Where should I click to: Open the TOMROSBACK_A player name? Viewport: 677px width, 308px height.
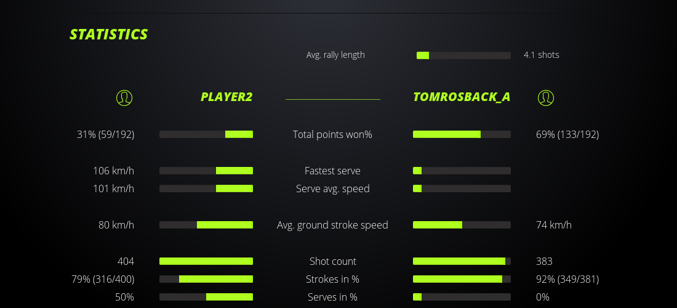tap(462, 97)
